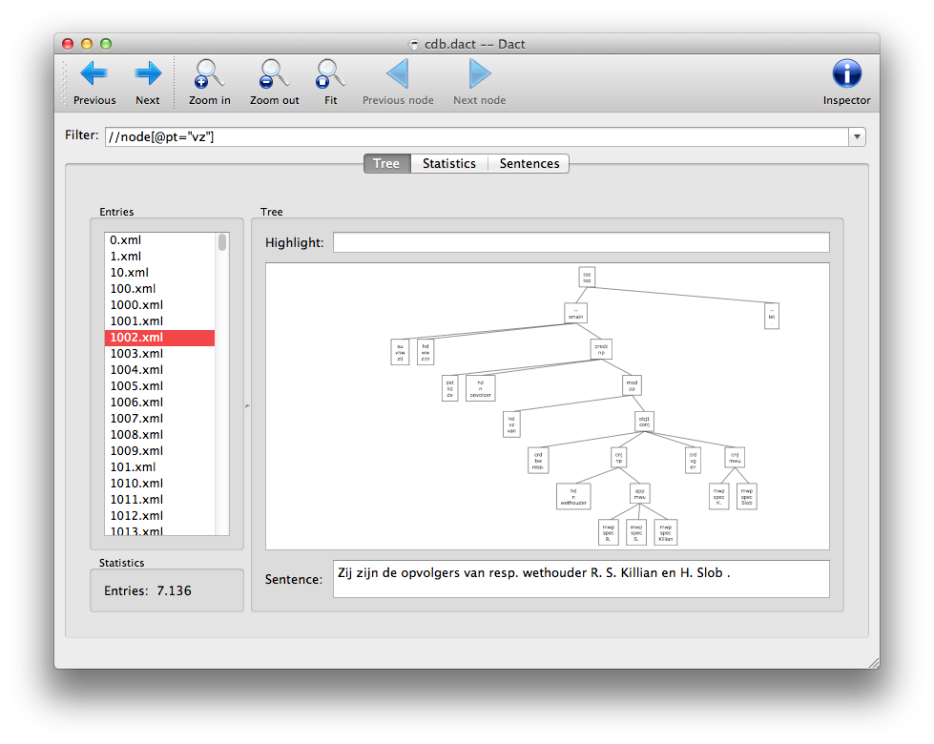Switch to the Sentences tab
Screen dimensions: 934x744
click(x=529, y=163)
